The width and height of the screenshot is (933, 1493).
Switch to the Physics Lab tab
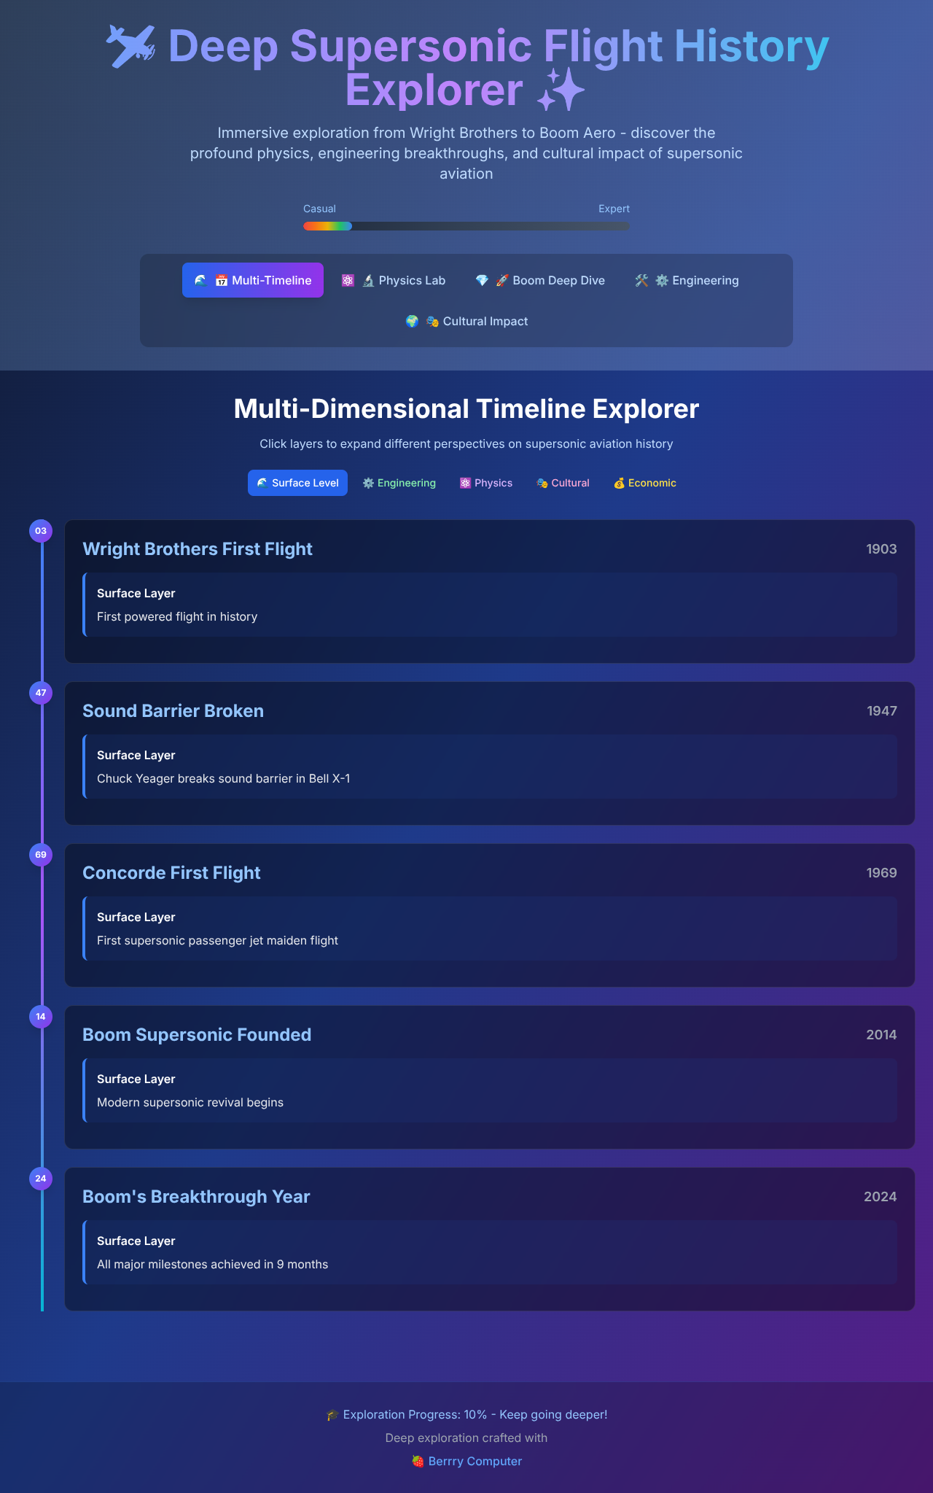tap(394, 280)
